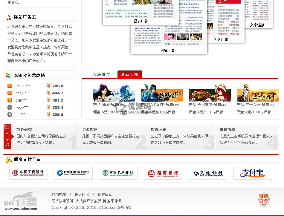Select the 最新上线 tab

pos(129,74)
